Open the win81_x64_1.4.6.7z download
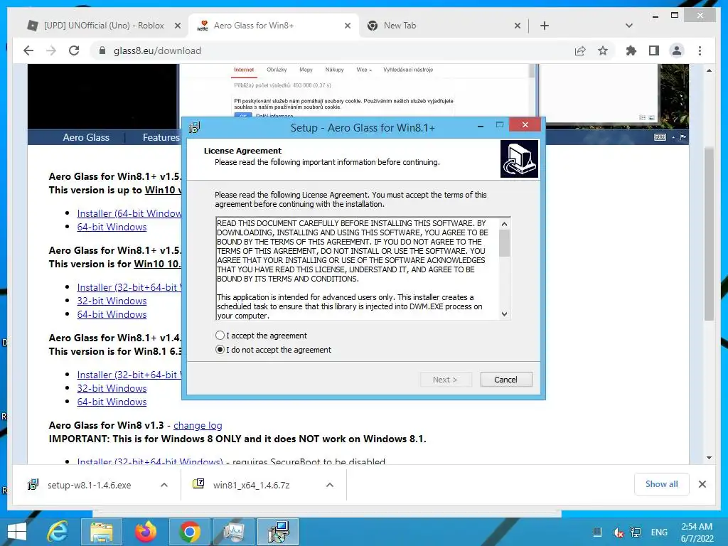Viewport: 728px width, 546px height. (x=251, y=485)
